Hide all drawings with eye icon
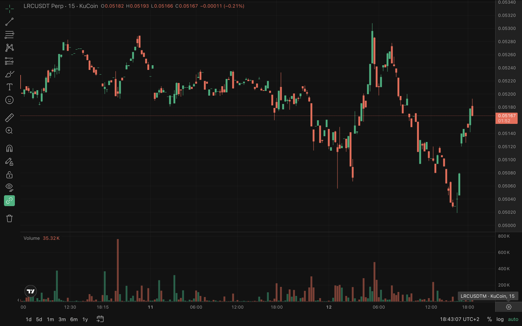 tap(9, 187)
